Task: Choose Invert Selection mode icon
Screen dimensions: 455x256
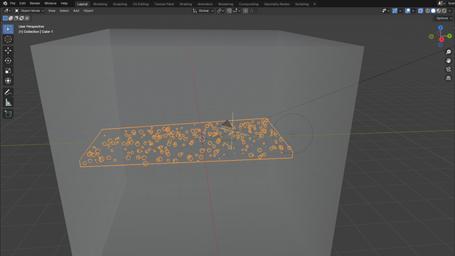Action: click(21, 18)
